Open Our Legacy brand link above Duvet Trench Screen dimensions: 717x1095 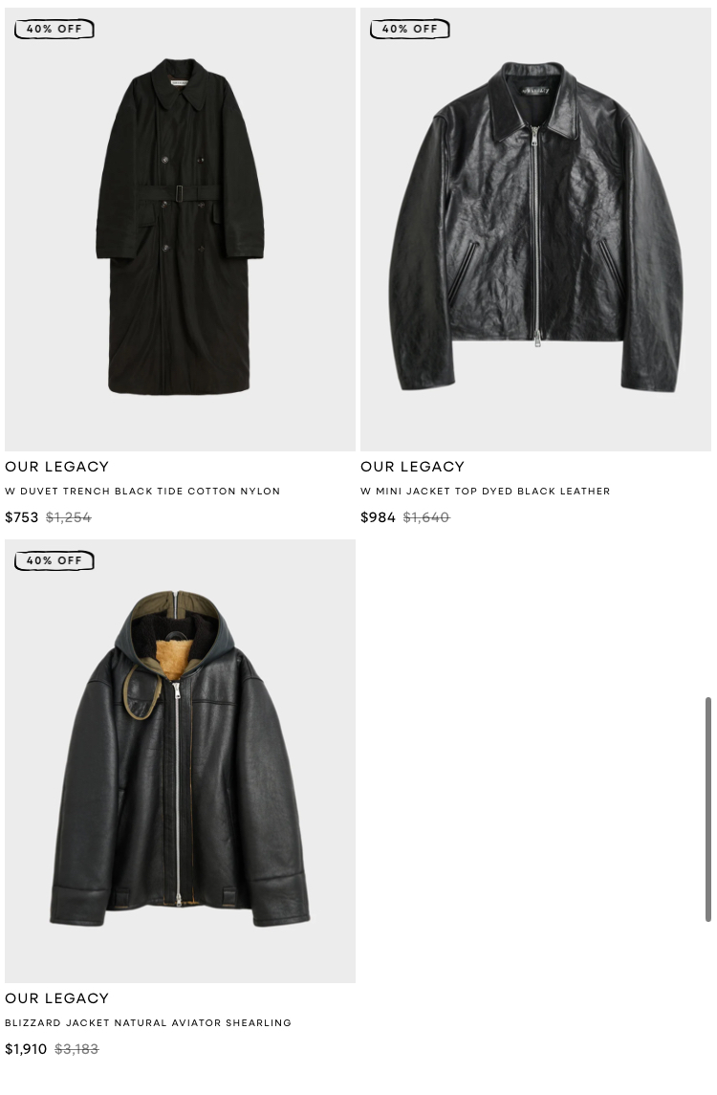[x=57, y=467]
